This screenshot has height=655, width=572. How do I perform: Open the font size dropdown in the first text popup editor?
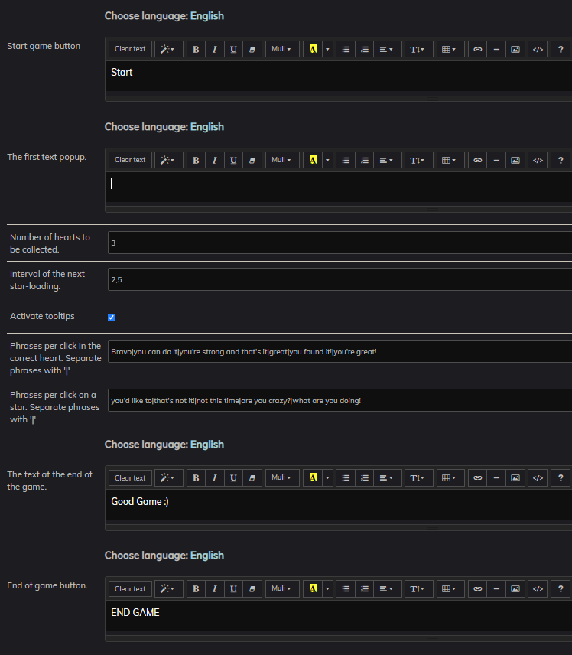click(418, 161)
